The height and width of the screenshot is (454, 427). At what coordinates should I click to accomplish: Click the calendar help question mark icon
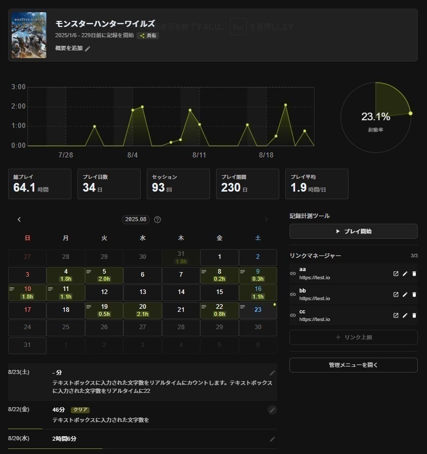(x=157, y=220)
